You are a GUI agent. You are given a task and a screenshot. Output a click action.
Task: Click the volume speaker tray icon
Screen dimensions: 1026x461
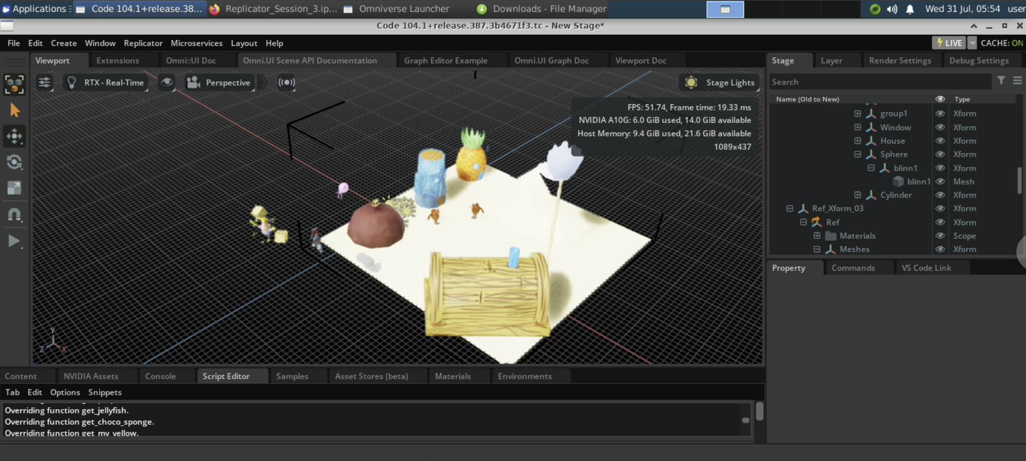pyautogui.click(x=892, y=9)
